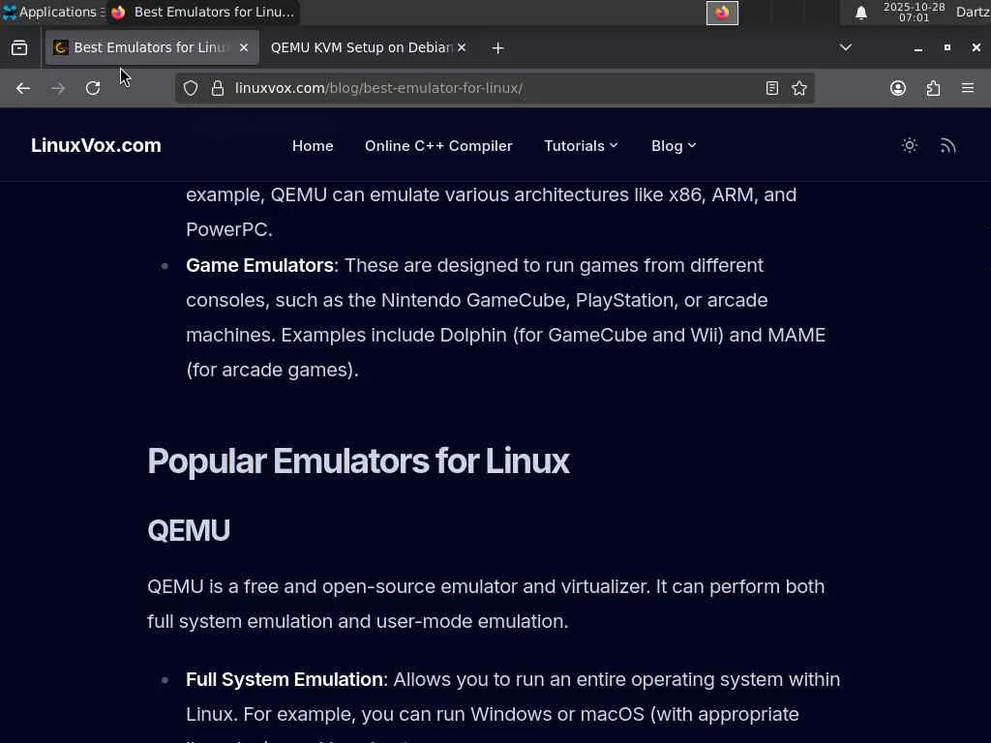Minimize the Firefox window
This screenshot has height=743, width=991.
[x=917, y=48]
